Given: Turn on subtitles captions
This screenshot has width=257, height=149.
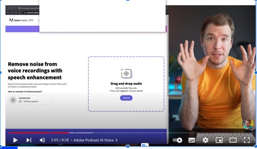Looking at the screenshot, I should pos(192,140).
